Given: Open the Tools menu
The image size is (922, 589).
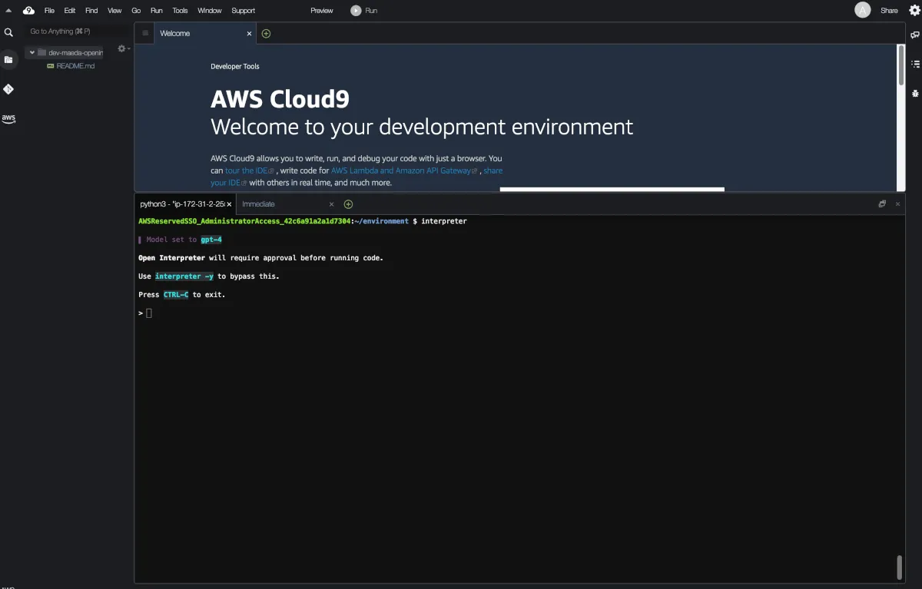Looking at the screenshot, I should point(180,11).
